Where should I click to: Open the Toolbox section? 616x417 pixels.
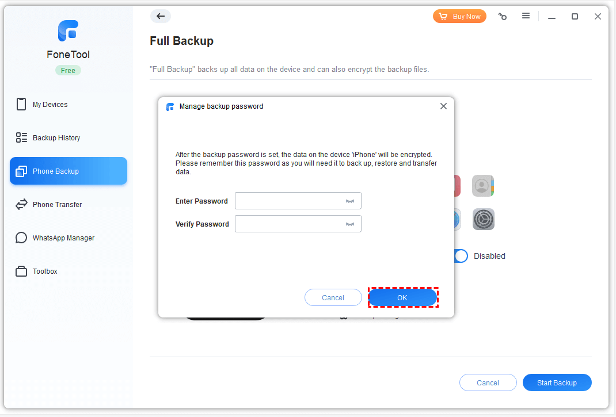45,271
